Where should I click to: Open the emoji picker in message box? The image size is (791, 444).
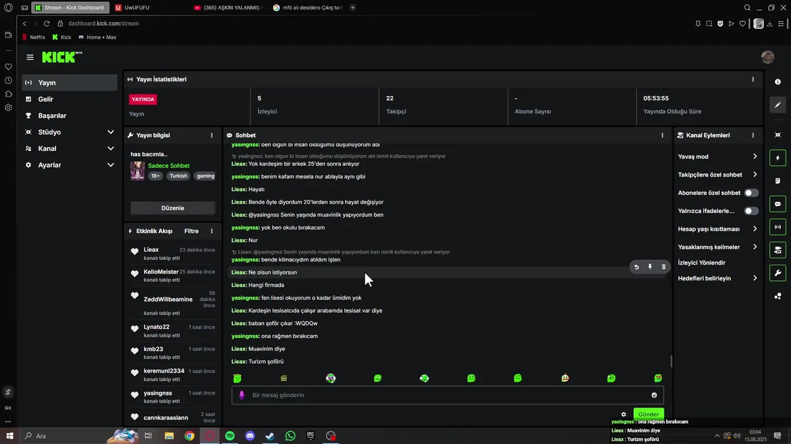click(654, 395)
